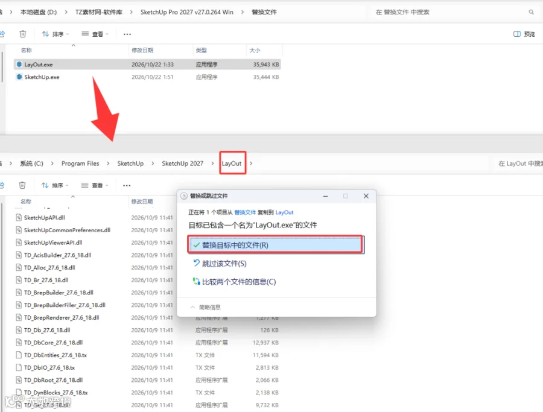This screenshot has width=543, height=412.
Task: Click file icon of TD_DbIO_27.6_18.tx
Action: [x=19, y=367]
